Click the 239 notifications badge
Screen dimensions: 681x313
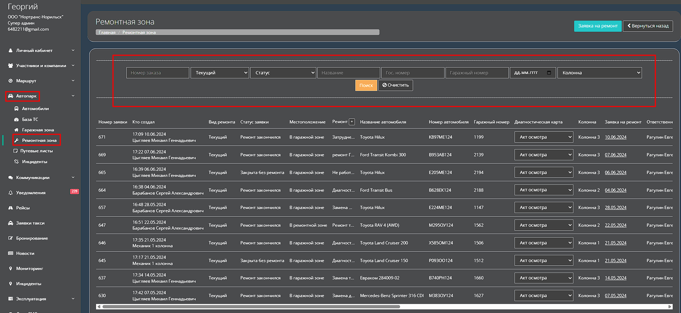[x=74, y=191]
